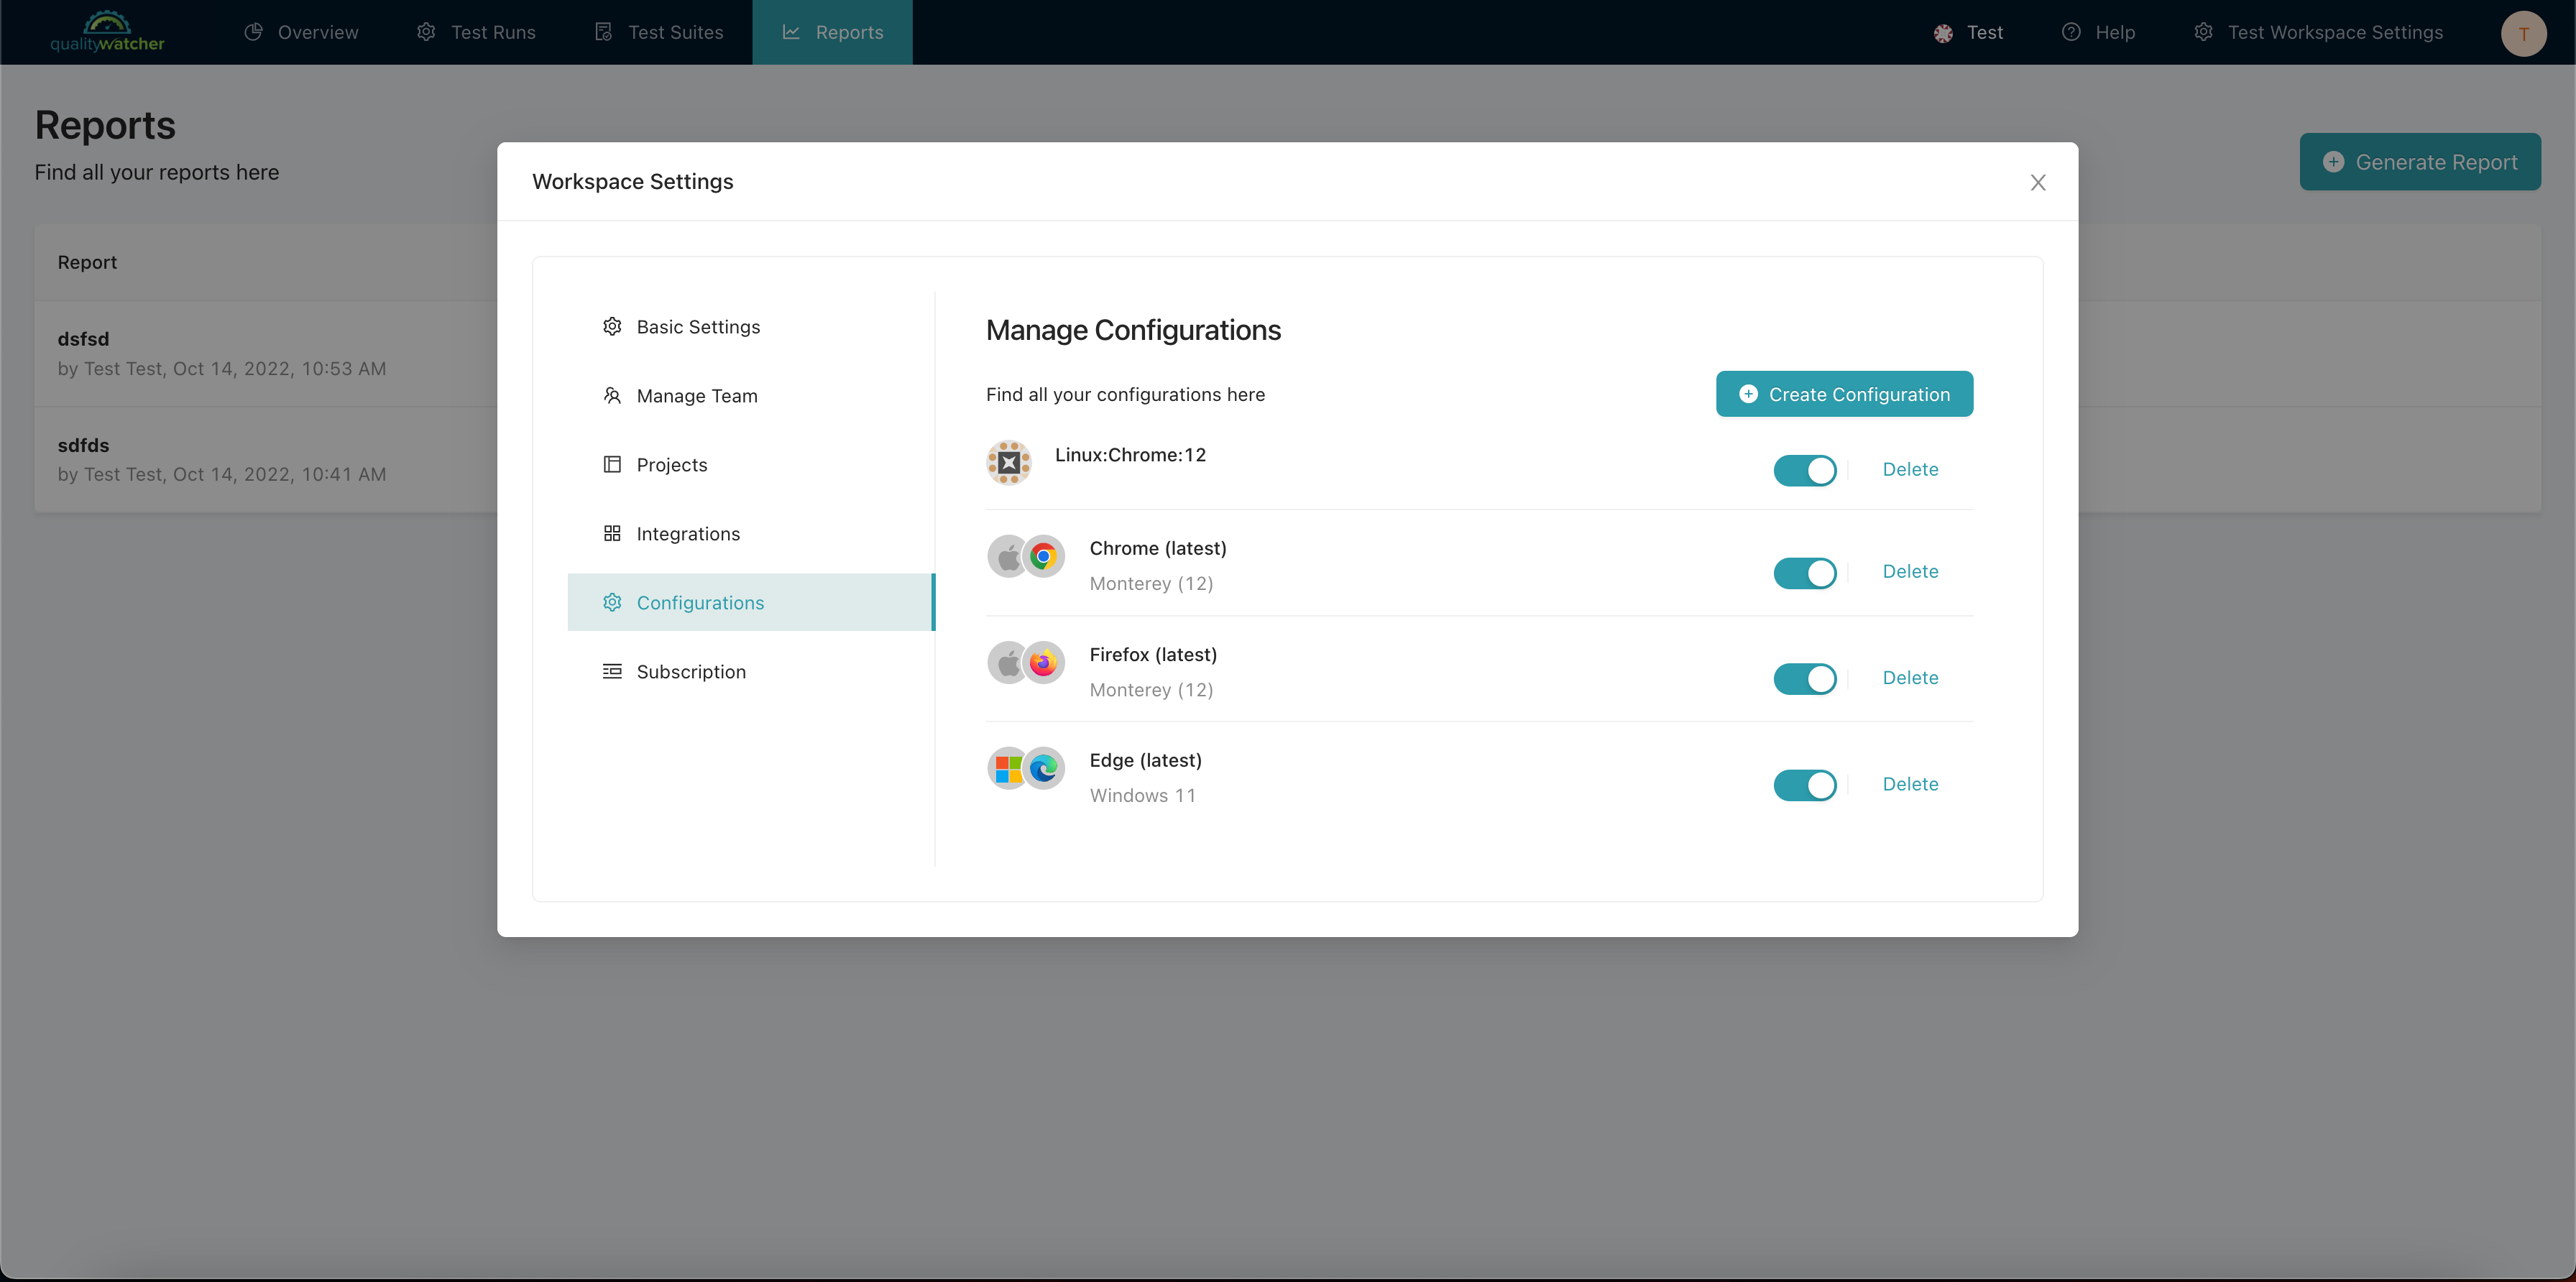Click the Manage Team person icon

point(612,395)
